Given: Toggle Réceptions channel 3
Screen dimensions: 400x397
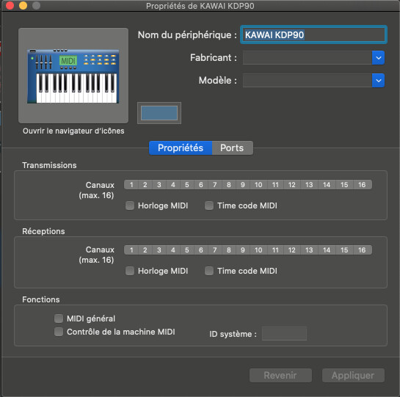Looking at the screenshot, I should pyautogui.click(x=159, y=250).
